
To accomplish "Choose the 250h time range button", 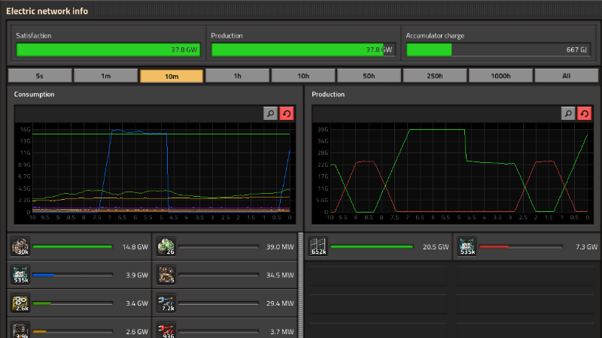I will pos(435,76).
